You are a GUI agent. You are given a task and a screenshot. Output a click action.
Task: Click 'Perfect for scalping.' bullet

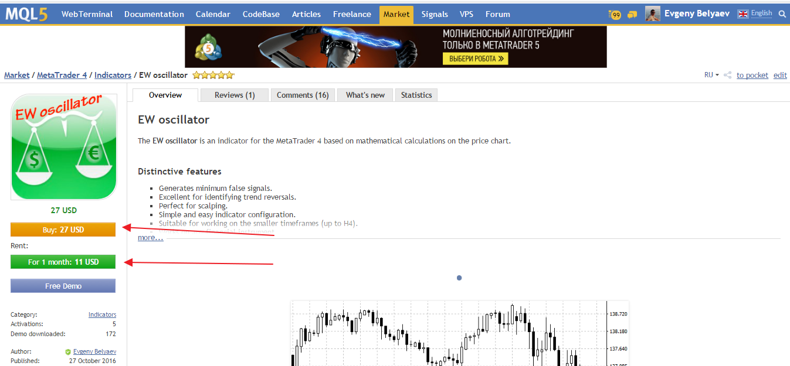point(193,206)
